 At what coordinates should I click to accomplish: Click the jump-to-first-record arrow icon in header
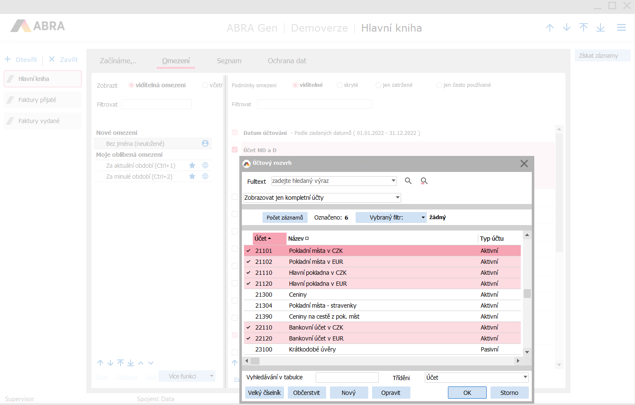pyautogui.click(x=583, y=27)
